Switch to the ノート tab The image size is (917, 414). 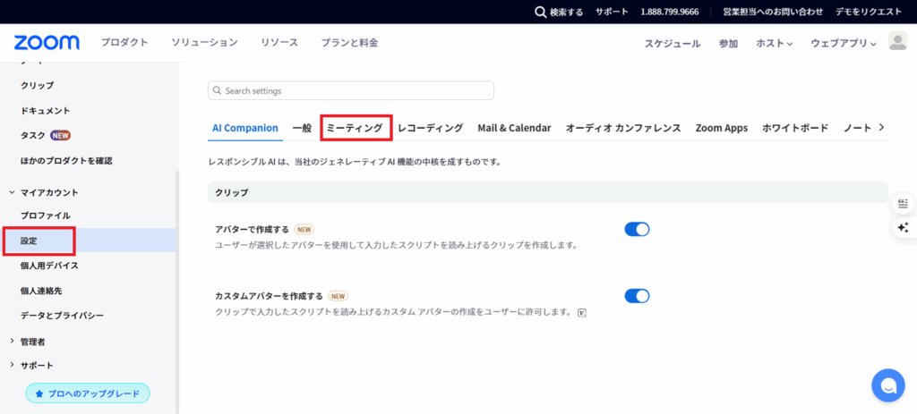pos(857,128)
